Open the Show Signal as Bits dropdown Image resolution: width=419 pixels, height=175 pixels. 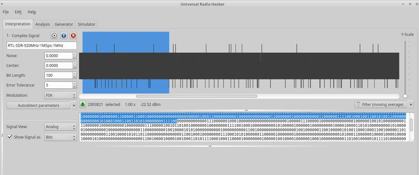point(61,137)
